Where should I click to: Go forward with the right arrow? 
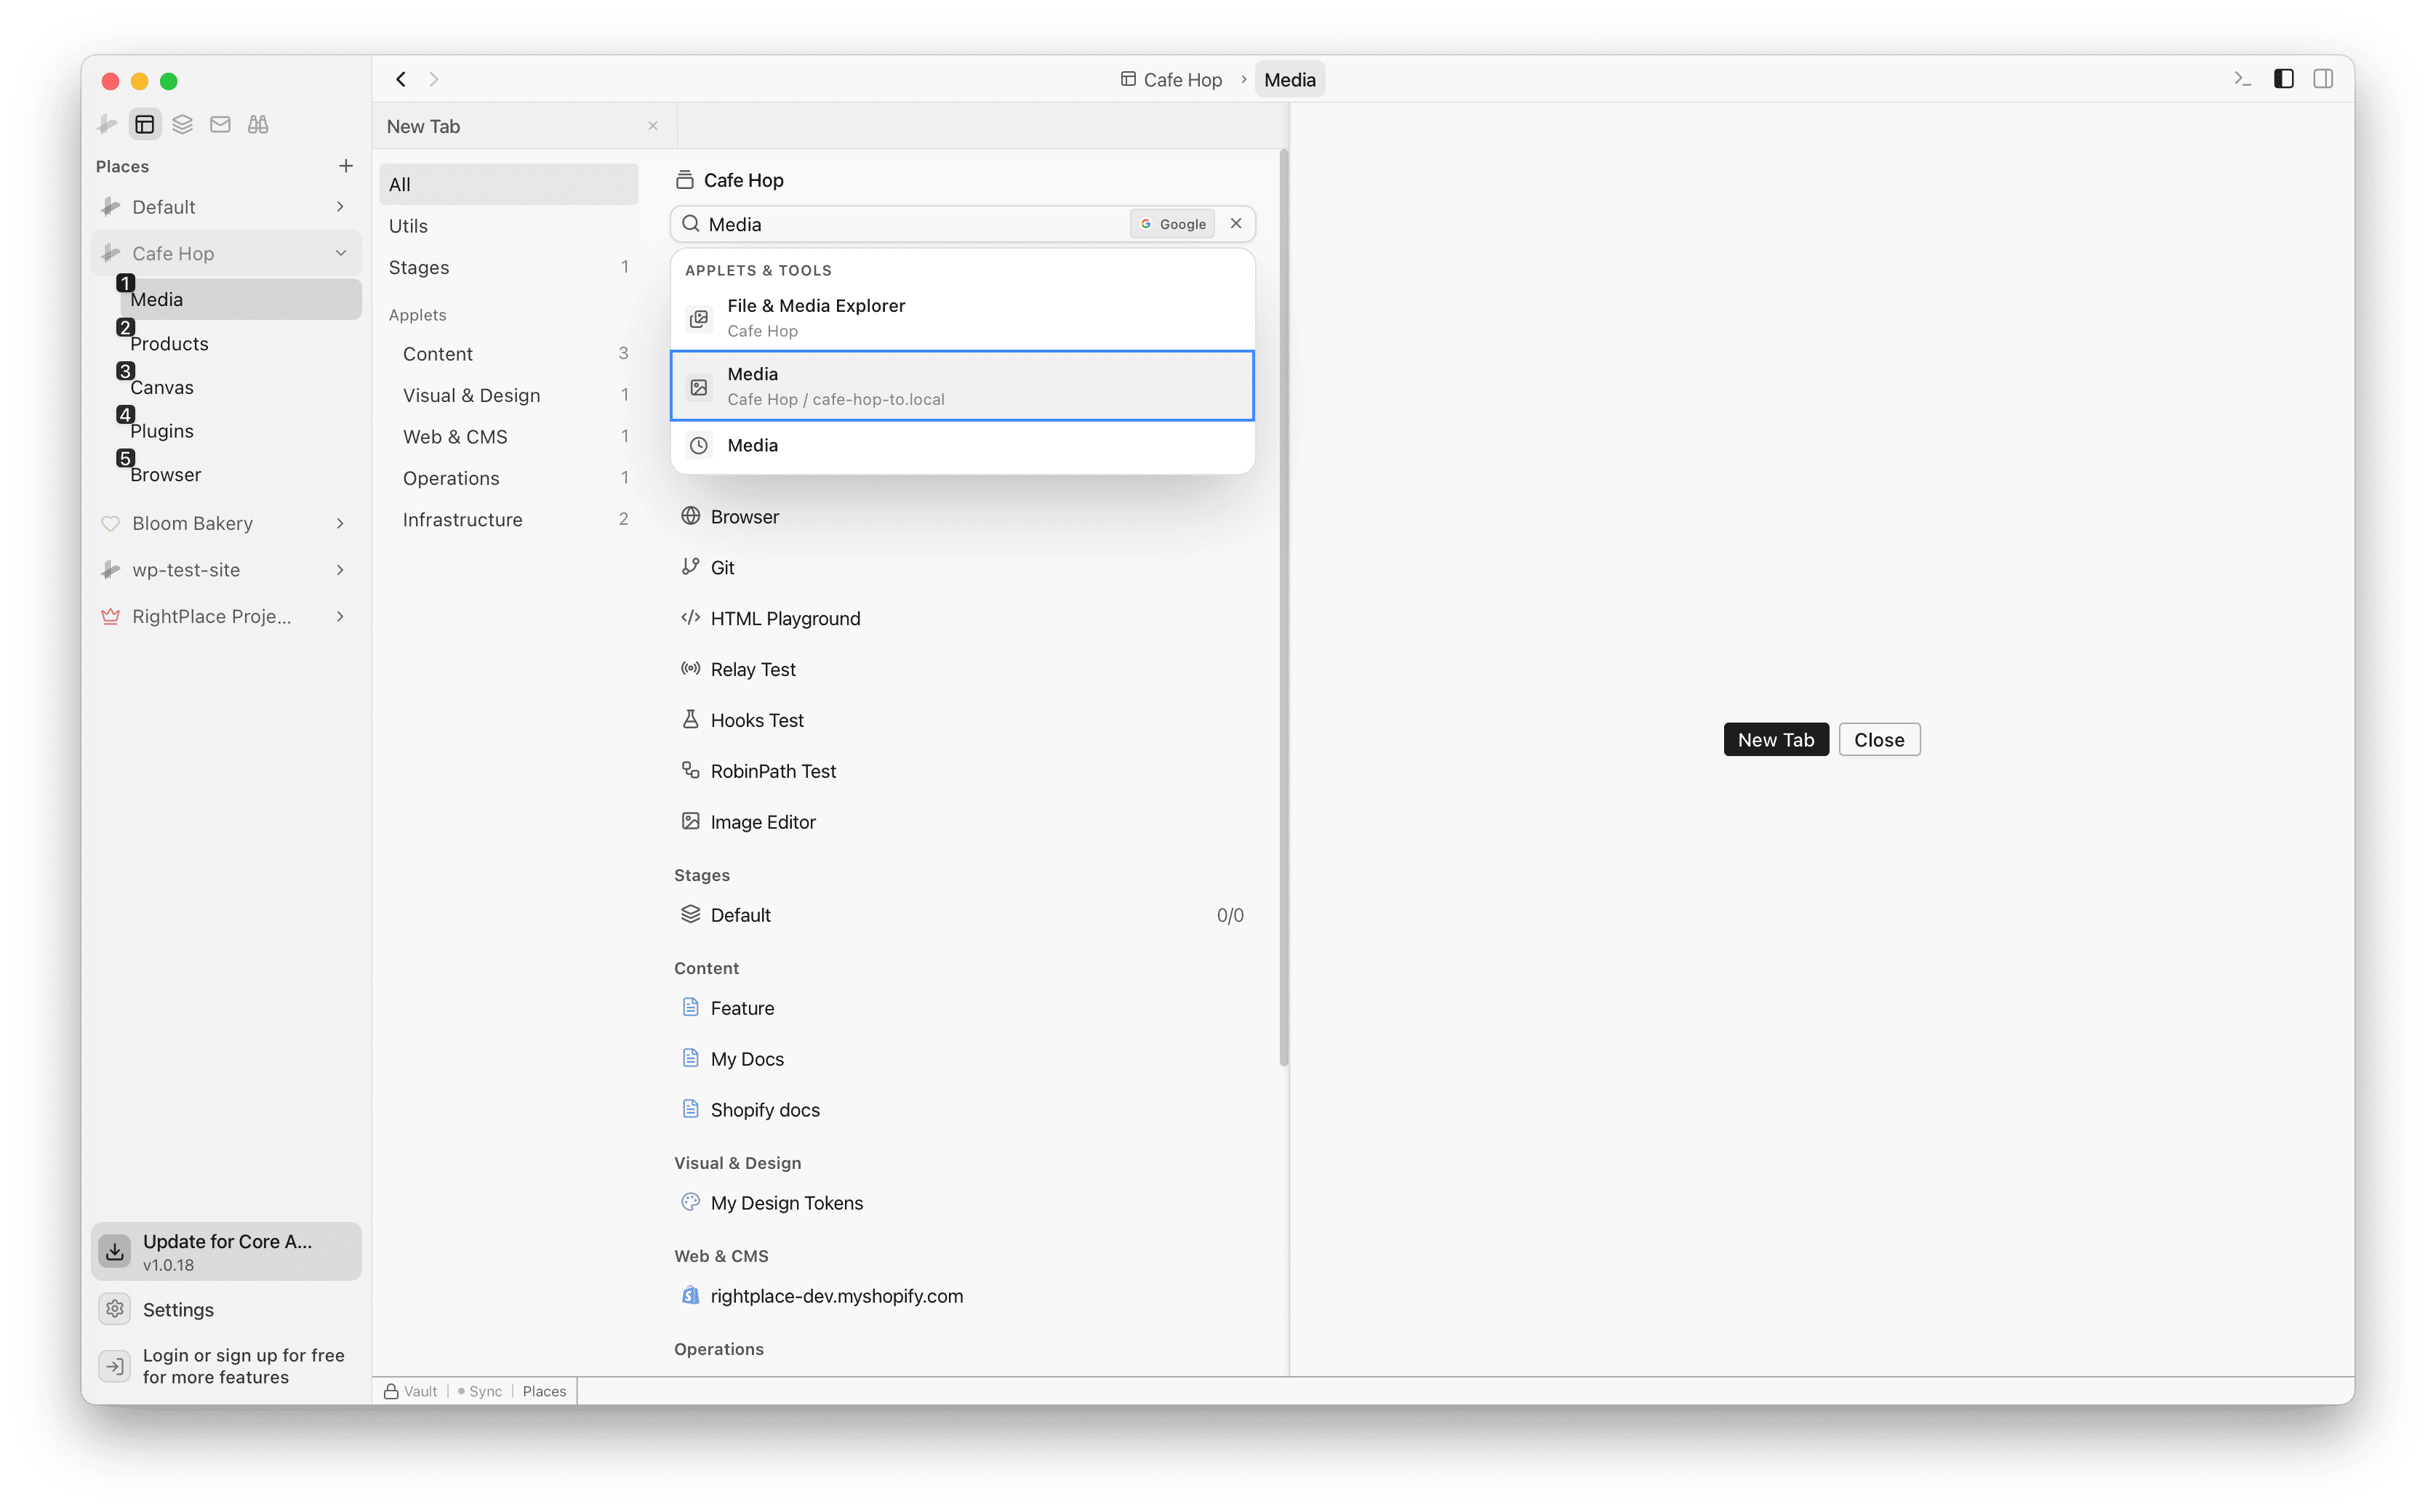433,79
